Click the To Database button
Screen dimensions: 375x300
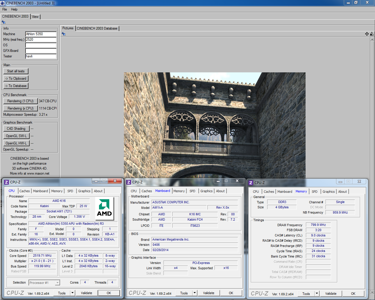click(16, 86)
